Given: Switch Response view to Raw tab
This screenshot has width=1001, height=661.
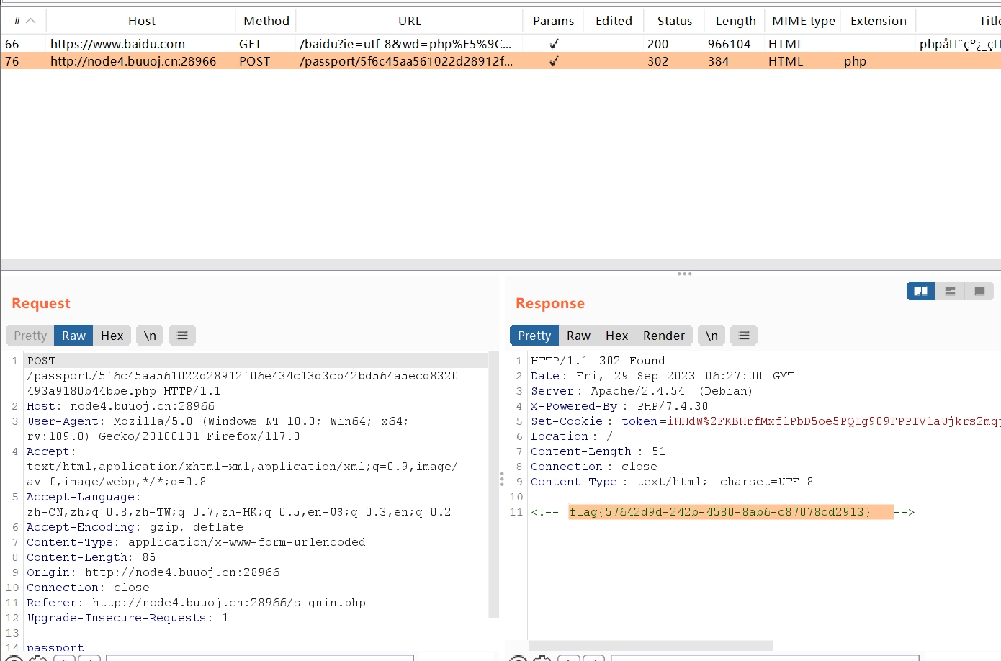Looking at the screenshot, I should click(578, 336).
